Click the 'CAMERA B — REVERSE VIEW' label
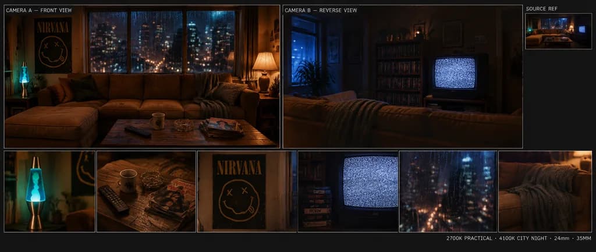 tap(321, 10)
